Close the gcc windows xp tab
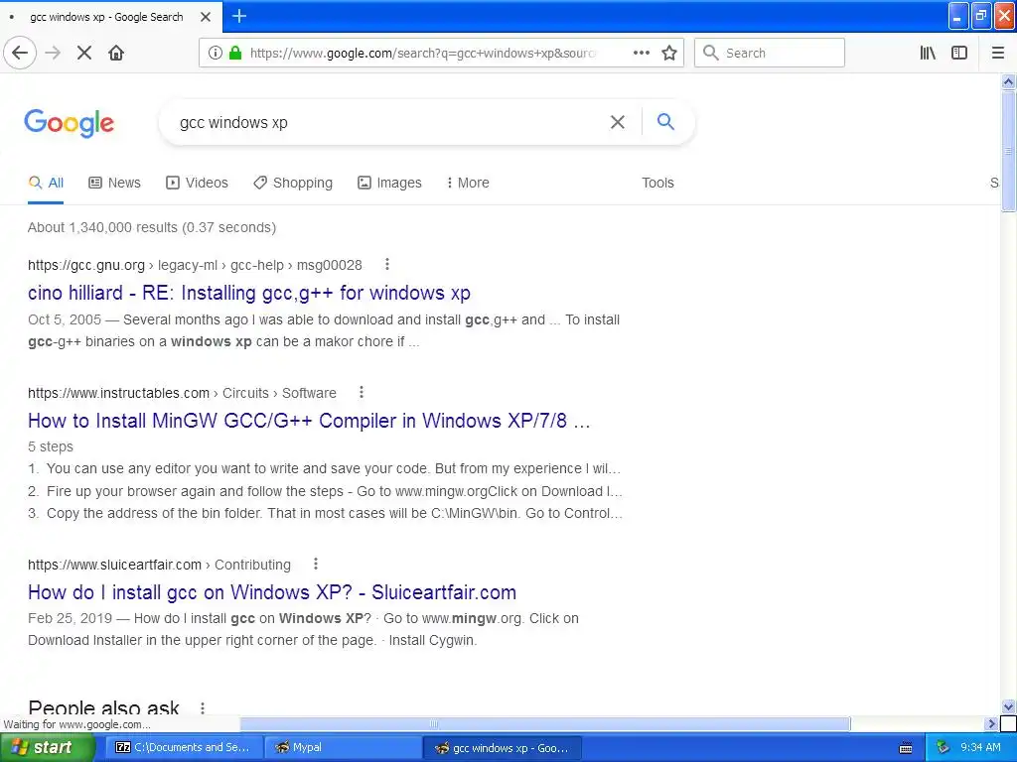The image size is (1017, 762). pyautogui.click(x=206, y=17)
